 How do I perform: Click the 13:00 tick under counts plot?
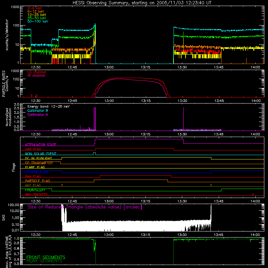tap(109, 67)
